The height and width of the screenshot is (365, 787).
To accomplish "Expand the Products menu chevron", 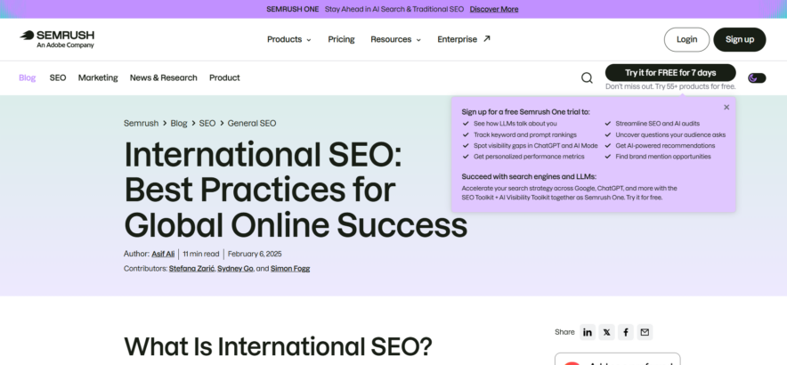I will (x=309, y=40).
